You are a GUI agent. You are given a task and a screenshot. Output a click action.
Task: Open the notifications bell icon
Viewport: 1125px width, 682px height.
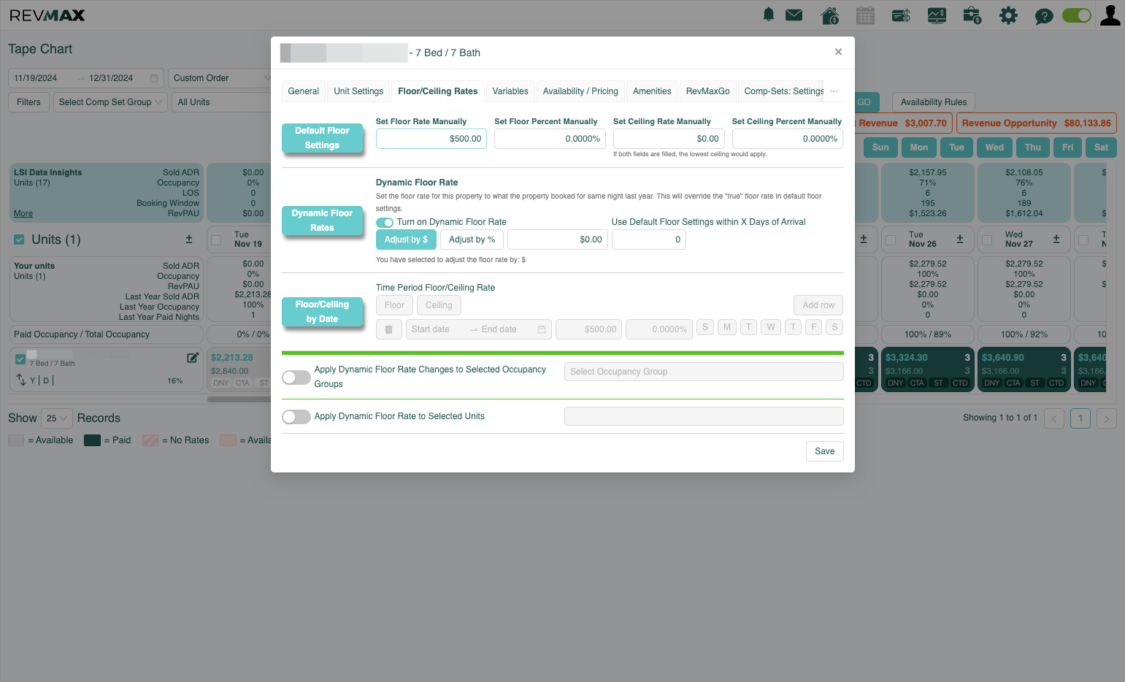tap(768, 15)
